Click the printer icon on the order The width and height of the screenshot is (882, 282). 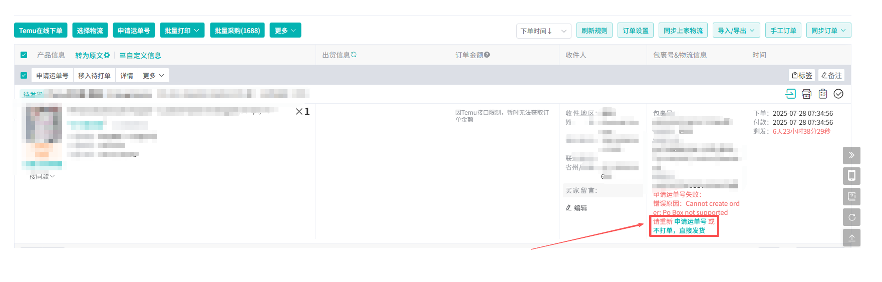pos(806,94)
